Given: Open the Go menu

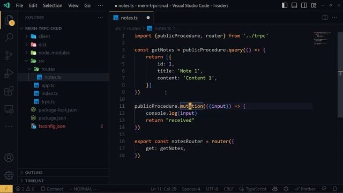Looking at the screenshot, I should pos(87,5).
